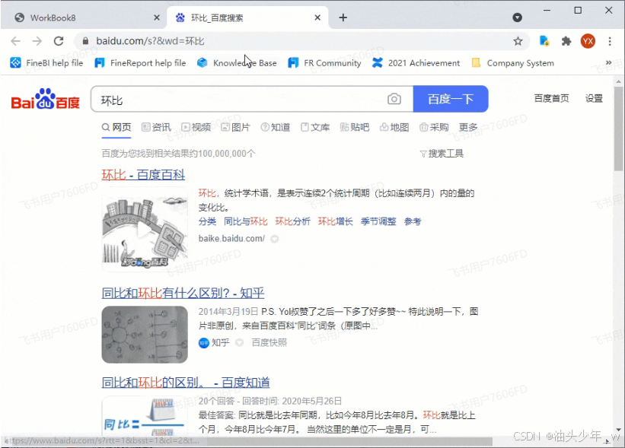Open the 同比与环比 sub-link
This screenshot has width=625, height=448.
click(x=246, y=221)
